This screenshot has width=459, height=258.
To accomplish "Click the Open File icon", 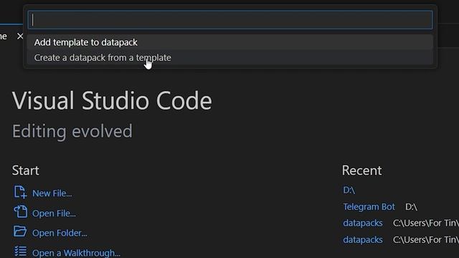I will (x=20, y=212).
